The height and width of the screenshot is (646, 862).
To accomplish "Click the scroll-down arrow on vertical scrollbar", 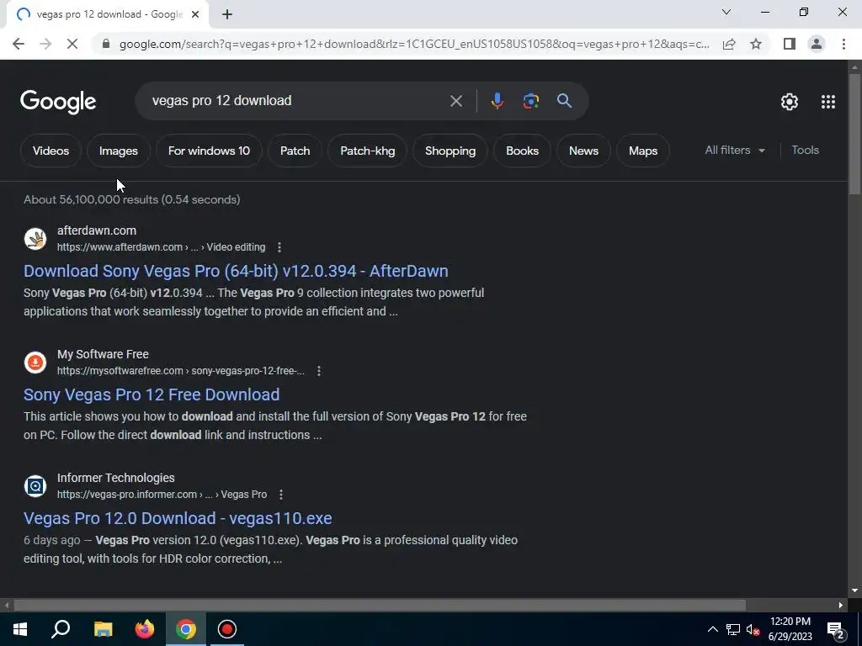I will coord(854,590).
